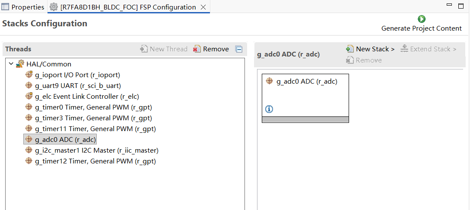
Task: Switch to the Properties tab
Action: point(23,7)
